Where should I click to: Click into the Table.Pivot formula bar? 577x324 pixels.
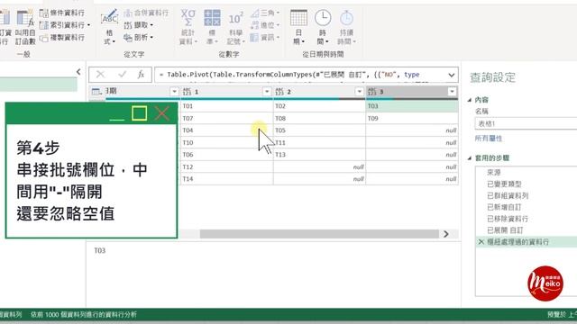(x=300, y=75)
